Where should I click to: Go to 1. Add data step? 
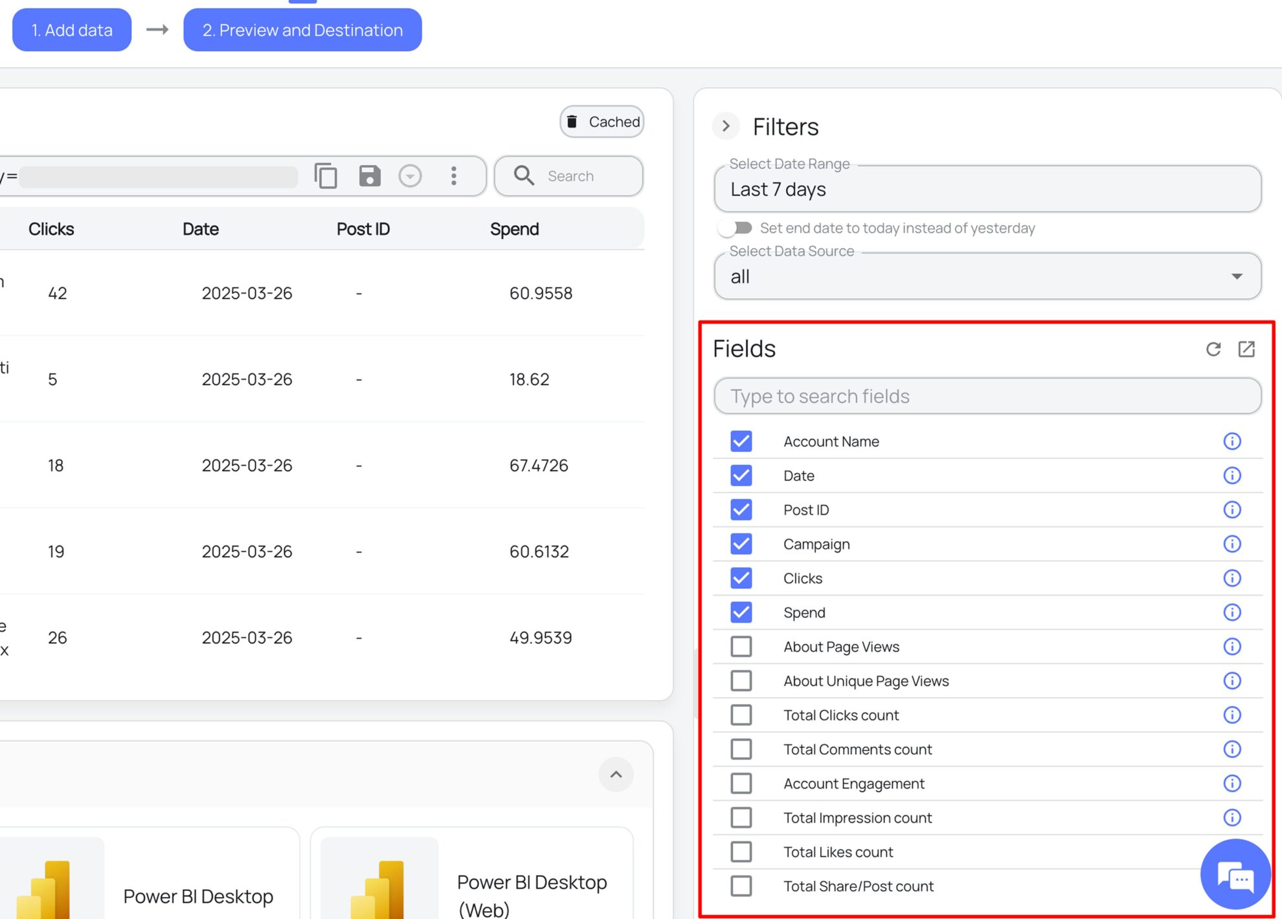tap(72, 30)
